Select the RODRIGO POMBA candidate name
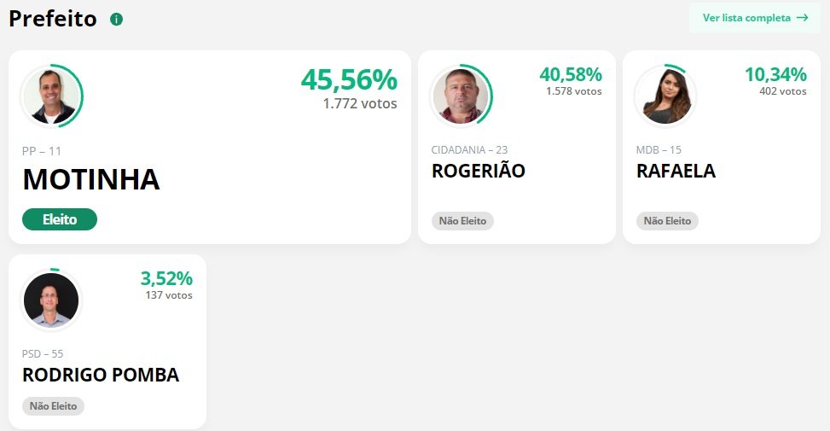This screenshot has width=830, height=431. pos(101,376)
